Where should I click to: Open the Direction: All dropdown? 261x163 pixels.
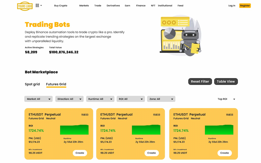69,99
